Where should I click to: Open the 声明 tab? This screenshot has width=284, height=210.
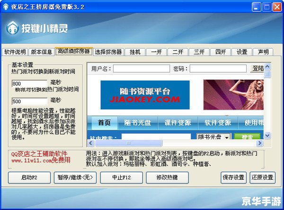tap(263, 52)
